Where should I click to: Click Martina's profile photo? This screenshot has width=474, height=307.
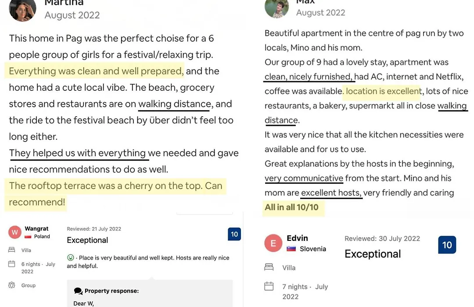(23, 10)
